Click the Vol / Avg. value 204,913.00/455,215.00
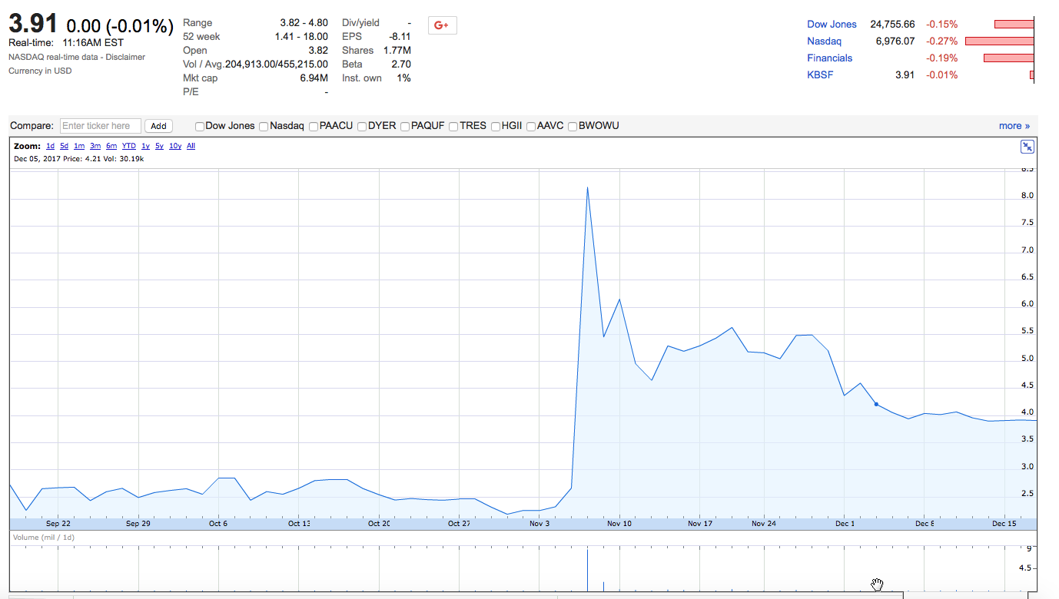 coord(277,65)
